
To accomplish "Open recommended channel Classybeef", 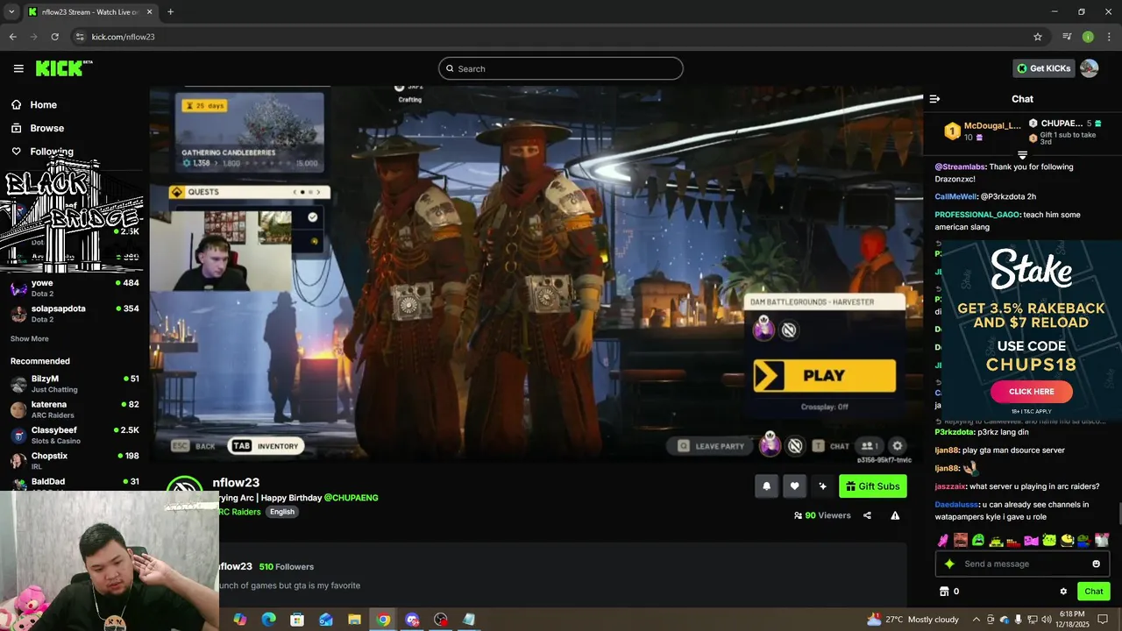I will click(x=75, y=435).
